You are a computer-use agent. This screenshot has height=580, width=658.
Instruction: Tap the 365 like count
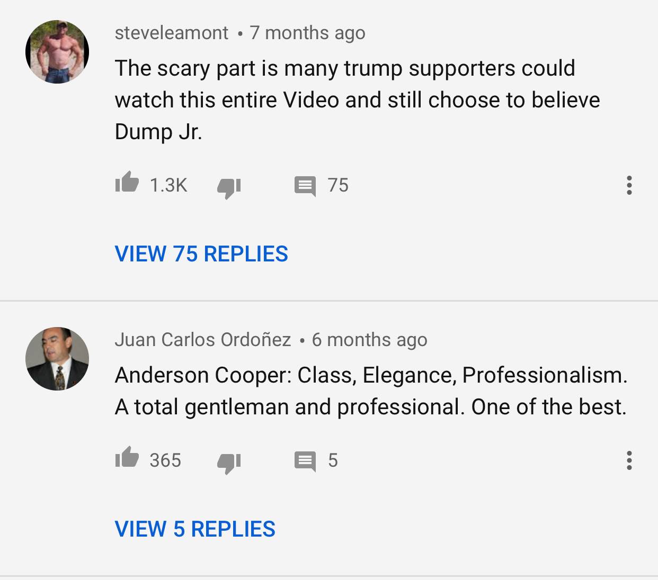(x=165, y=460)
